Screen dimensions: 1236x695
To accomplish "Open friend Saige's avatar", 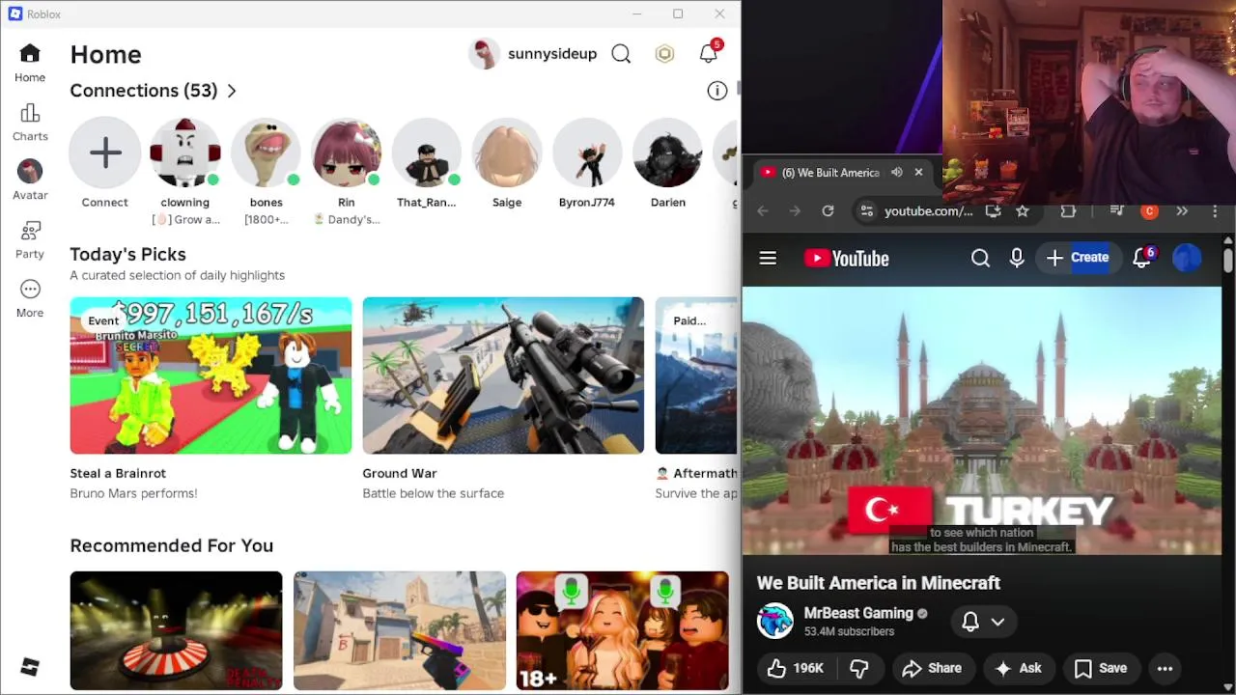I will [507, 153].
